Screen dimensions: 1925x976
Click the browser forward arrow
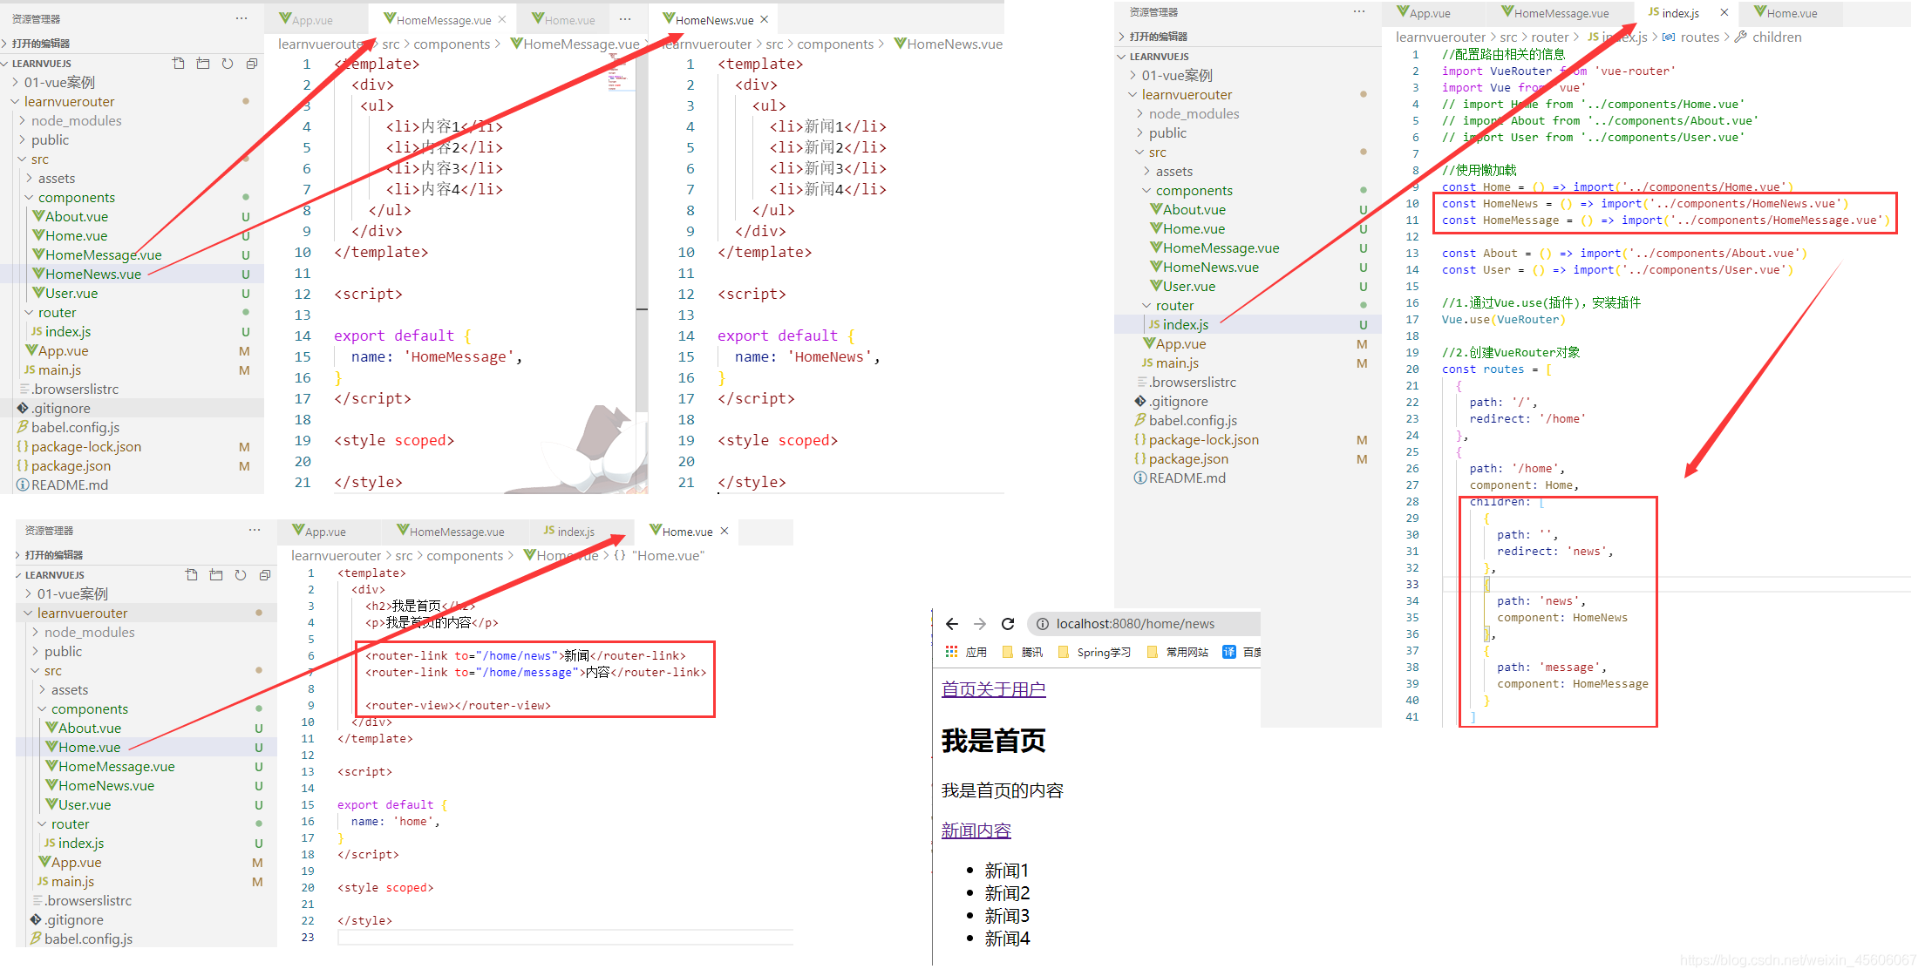pyautogui.click(x=980, y=624)
